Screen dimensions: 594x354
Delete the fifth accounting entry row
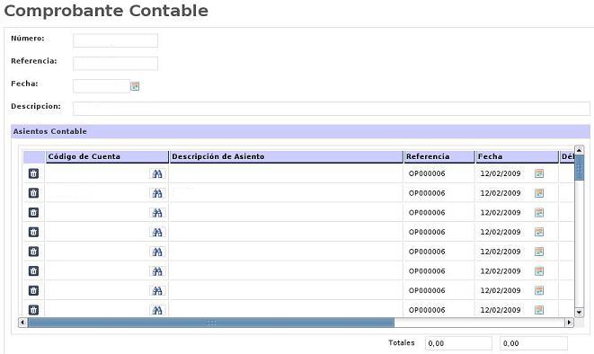click(x=34, y=252)
